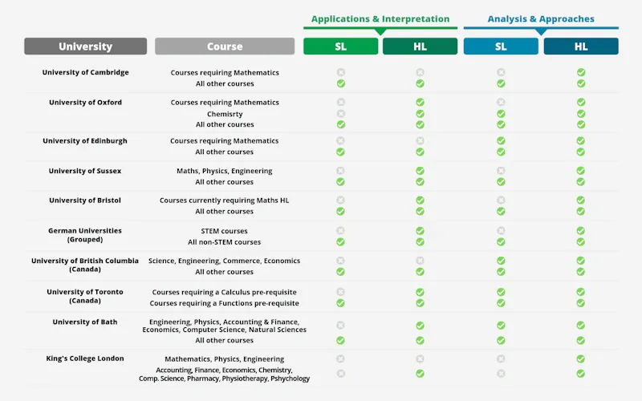Image resolution: width=642 pixels, height=401 pixels.
Task: Click Oxford Chemistry check under Applications HL
Action: (420, 114)
